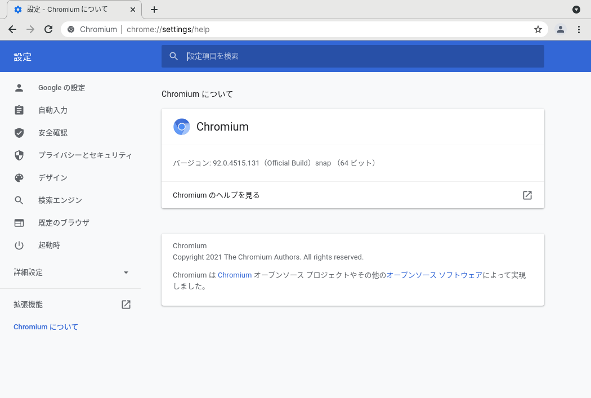Click the 設定項目を検索 search field
The width and height of the screenshot is (591, 398).
[352, 56]
